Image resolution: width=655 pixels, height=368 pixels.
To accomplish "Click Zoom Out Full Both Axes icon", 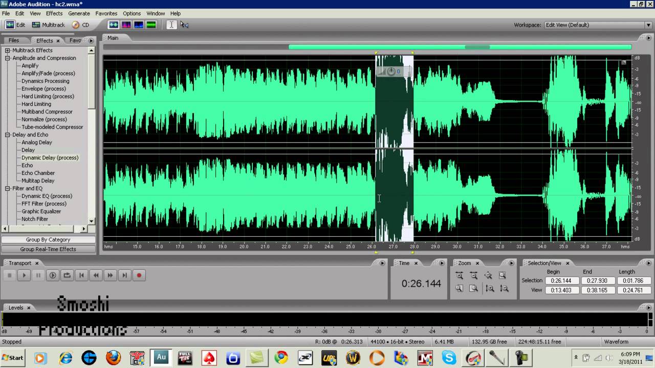I will click(x=488, y=275).
